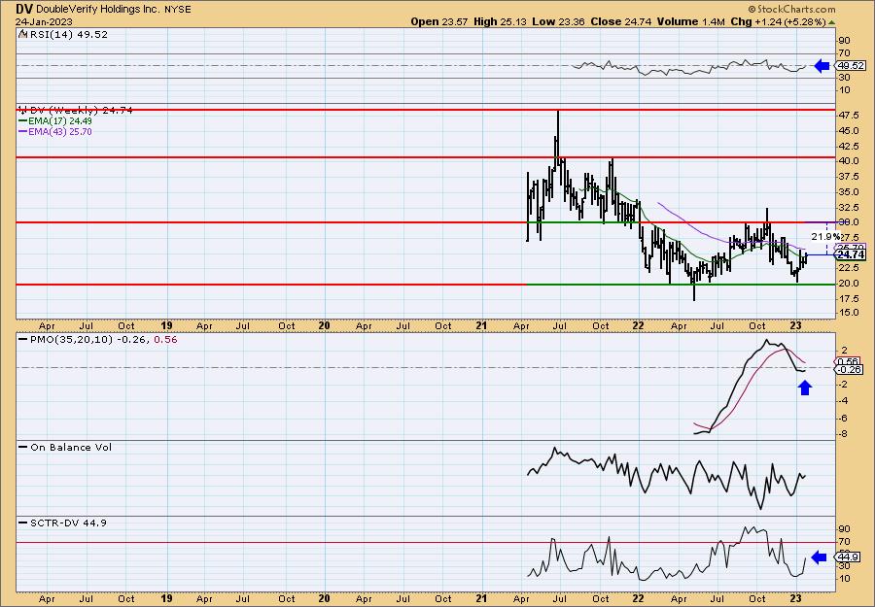Screen dimensions: 875x607
Task: Click the 47.5 price axis label
Action: click(848, 116)
